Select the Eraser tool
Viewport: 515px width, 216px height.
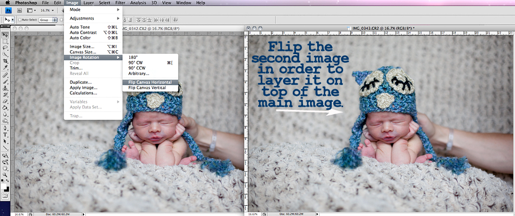(5, 101)
